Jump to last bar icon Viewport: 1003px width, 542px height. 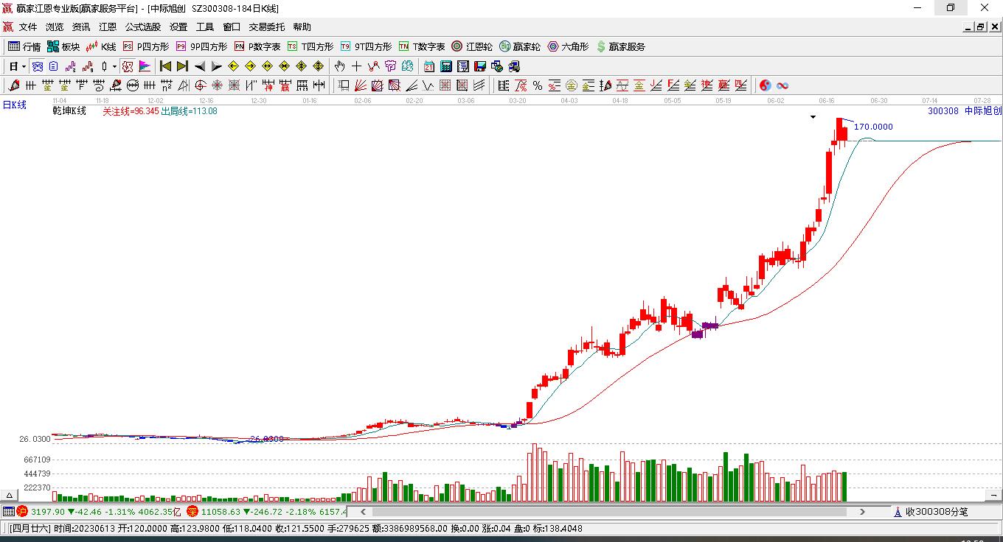click(182, 66)
